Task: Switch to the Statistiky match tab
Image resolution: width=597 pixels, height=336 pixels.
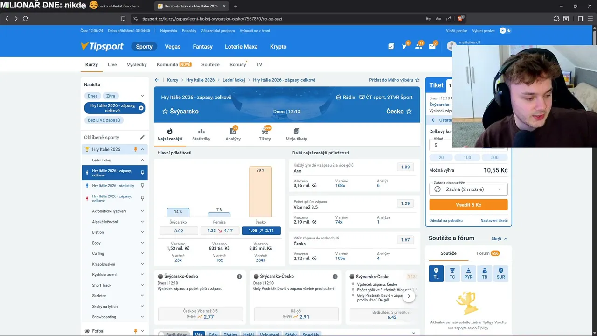Action: point(201,135)
